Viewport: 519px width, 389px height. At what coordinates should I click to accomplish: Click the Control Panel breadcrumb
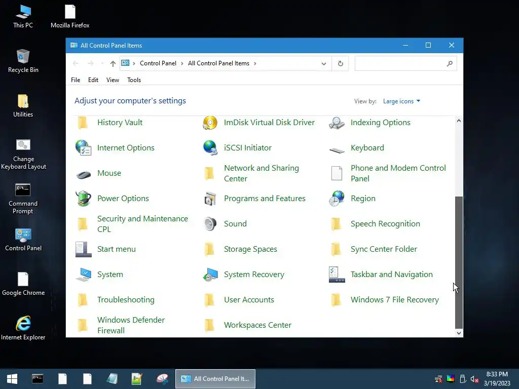[x=158, y=63]
